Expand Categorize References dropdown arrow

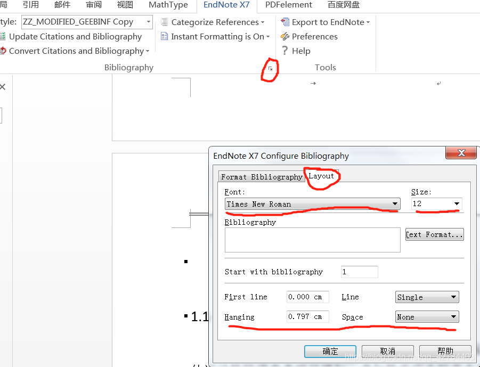pos(262,22)
